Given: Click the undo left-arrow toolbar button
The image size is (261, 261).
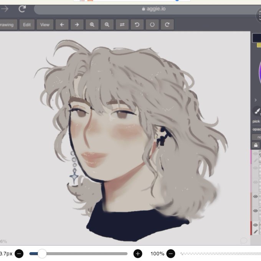Looking at the screenshot, I should (x=62, y=25).
